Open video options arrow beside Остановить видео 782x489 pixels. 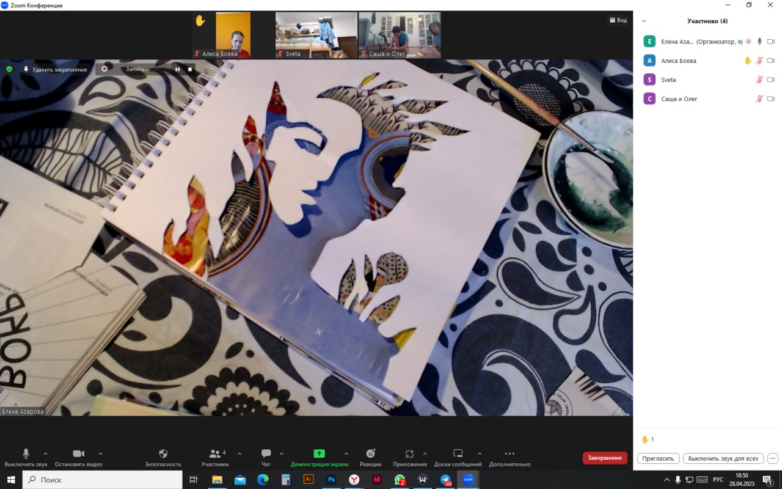click(x=100, y=454)
